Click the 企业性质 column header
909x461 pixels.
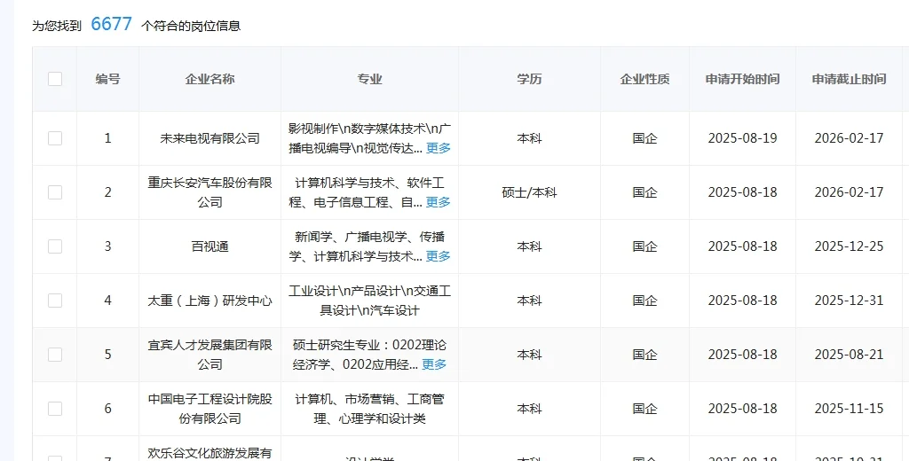tap(644, 79)
